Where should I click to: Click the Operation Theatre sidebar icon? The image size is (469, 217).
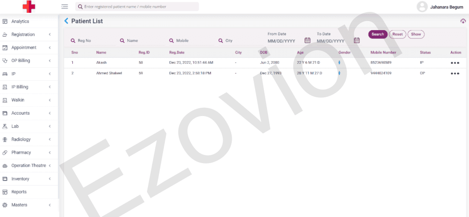click(5, 166)
